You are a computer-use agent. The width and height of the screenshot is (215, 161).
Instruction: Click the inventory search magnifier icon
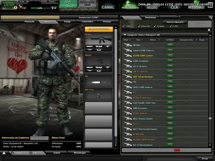pyautogui.click(x=211, y=17)
